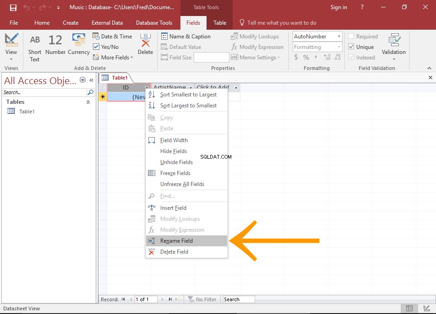Click the Table1 icon in navigation pane
Image resolution: width=436 pixels, height=314 pixels.
(11, 111)
